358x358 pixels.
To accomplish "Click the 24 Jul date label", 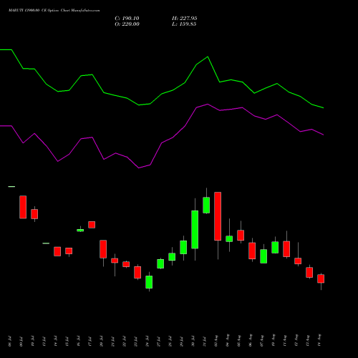I will 147,342.
